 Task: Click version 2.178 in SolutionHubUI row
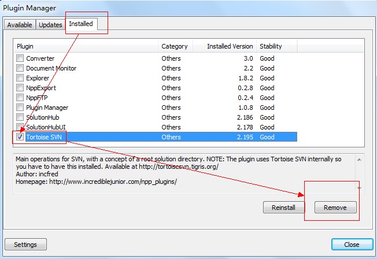(245, 127)
